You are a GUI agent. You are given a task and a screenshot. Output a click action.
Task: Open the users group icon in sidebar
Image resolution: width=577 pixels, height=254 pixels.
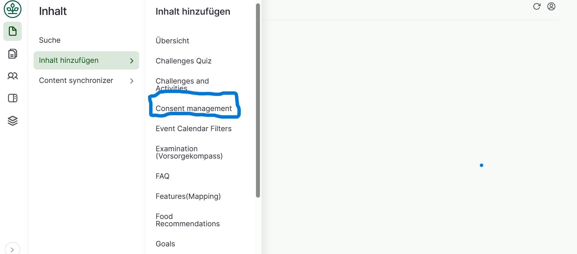pyautogui.click(x=13, y=76)
